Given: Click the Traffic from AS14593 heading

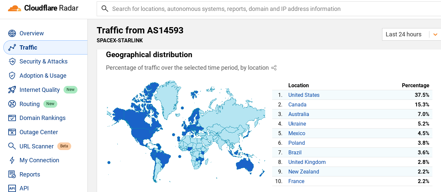Looking at the screenshot, I should [x=140, y=30].
